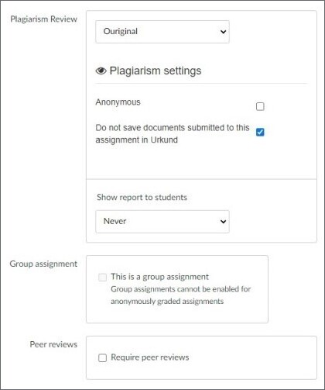325x390 pixels.
Task: Click the eye icon beside Plagiarism settings
Action: [x=101, y=71]
